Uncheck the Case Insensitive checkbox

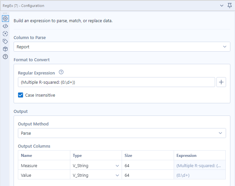click(21, 95)
